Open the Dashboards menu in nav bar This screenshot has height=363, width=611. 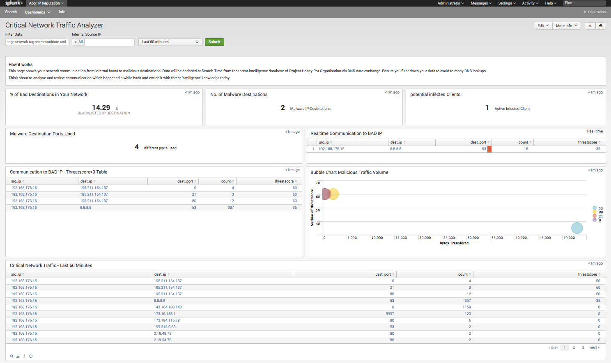pyautogui.click(x=37, y=12)
